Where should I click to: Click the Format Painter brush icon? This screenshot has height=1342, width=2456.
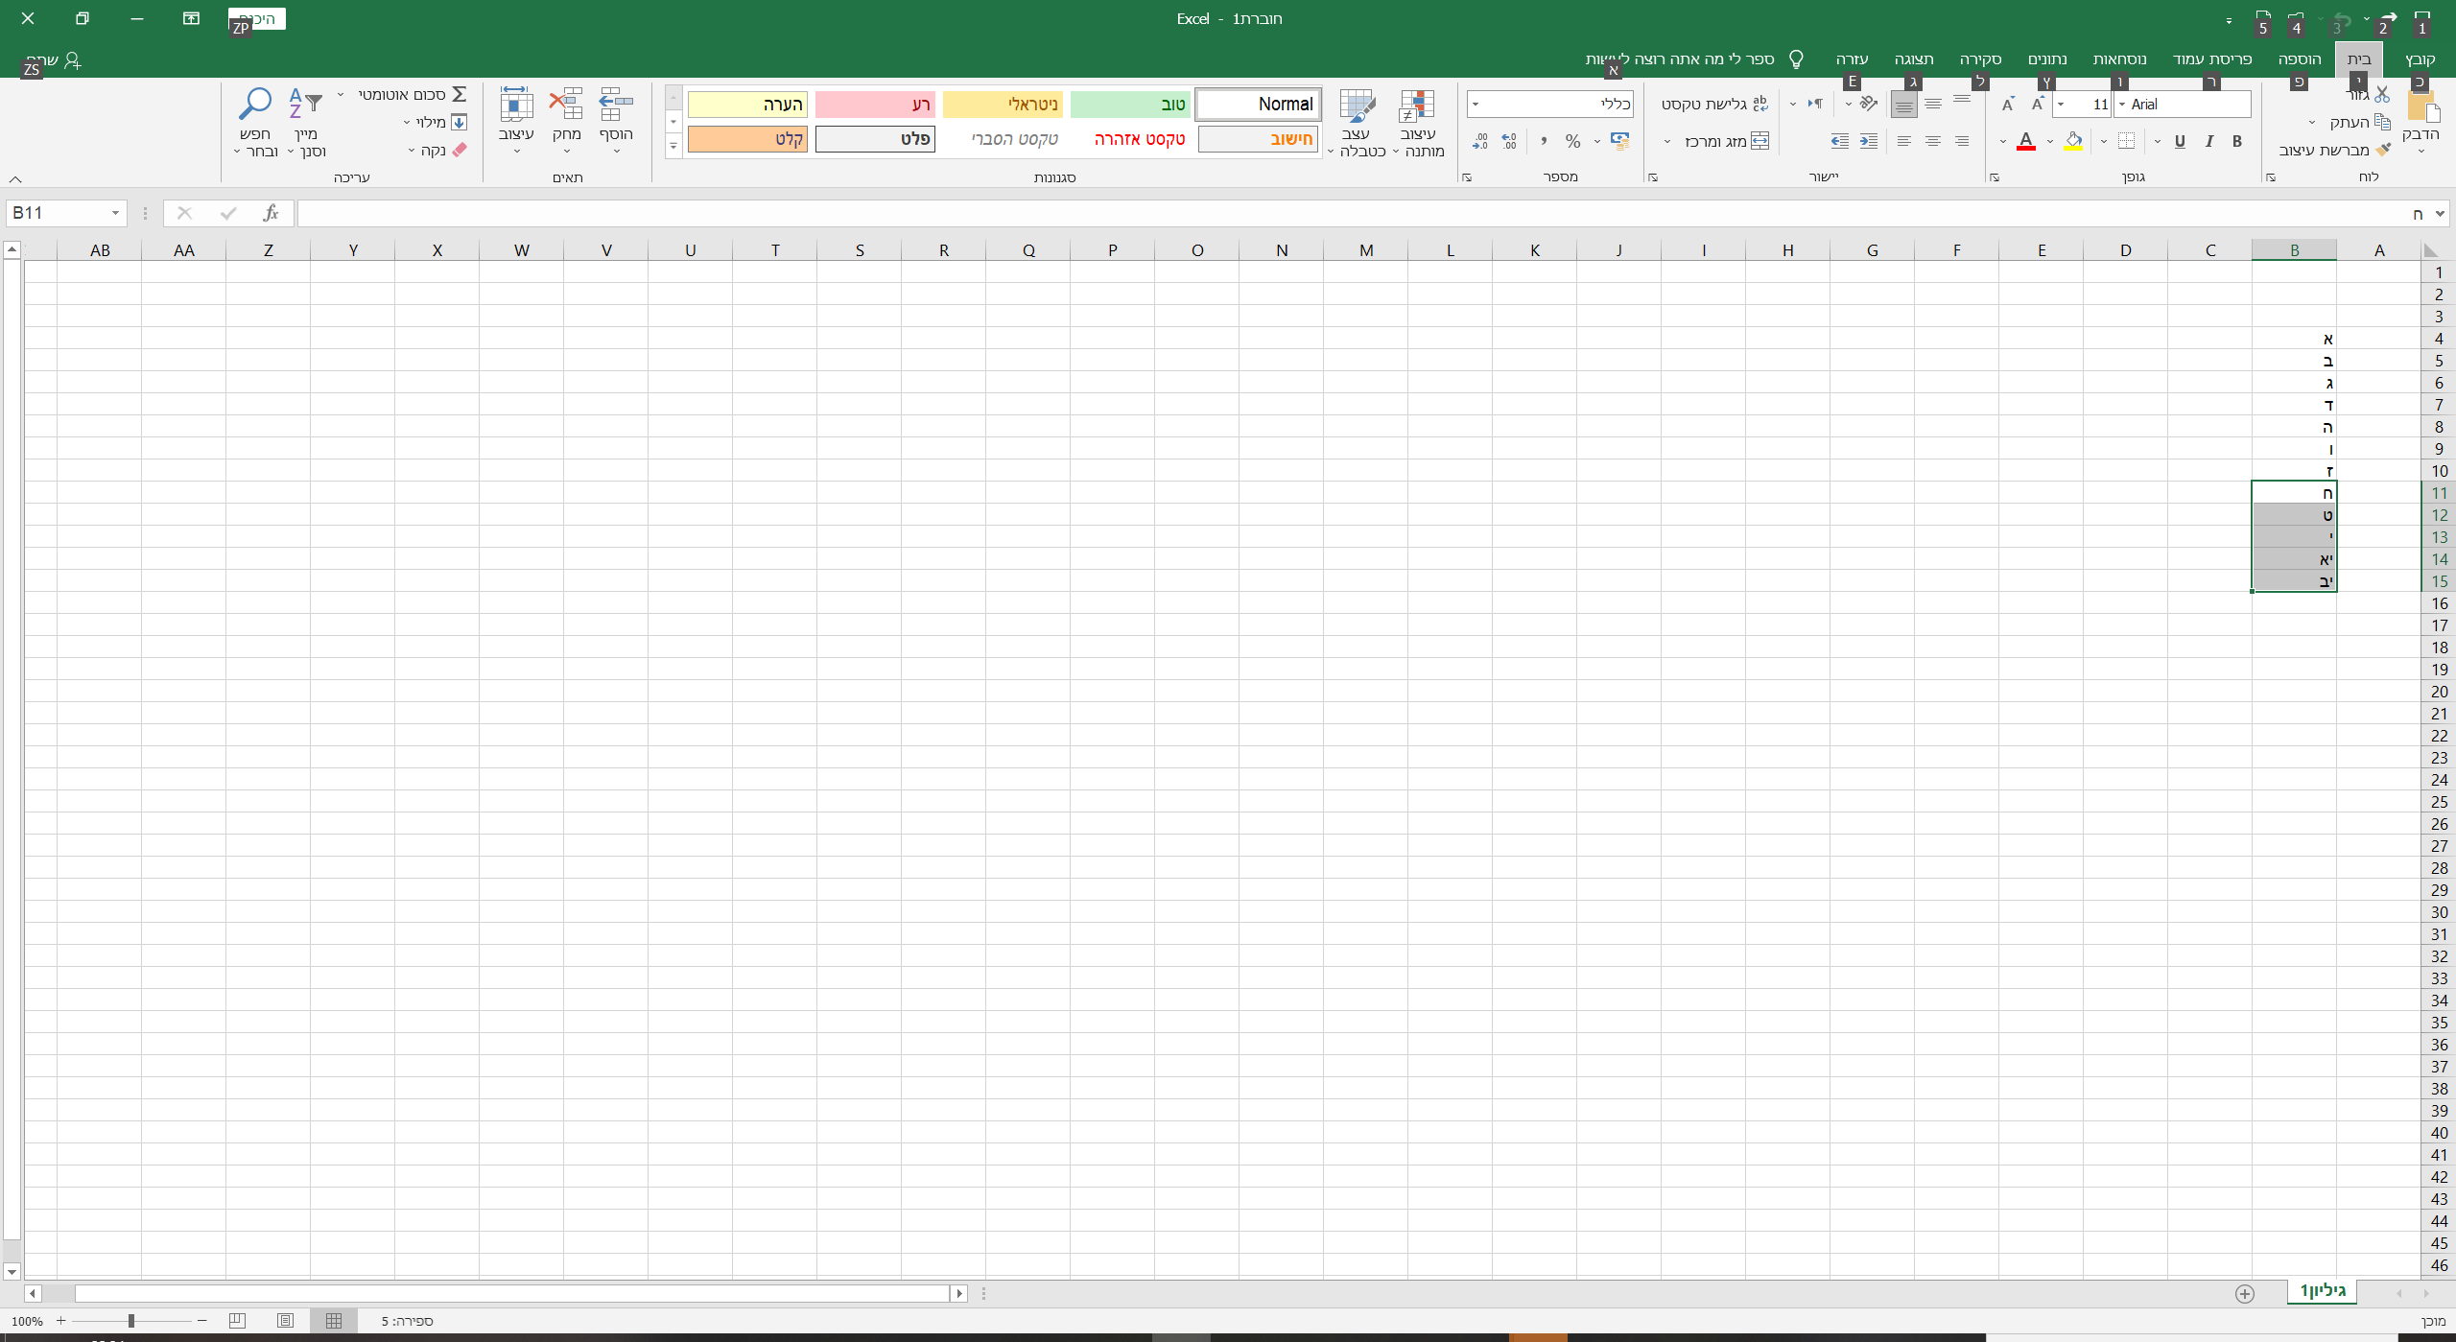point(2383,150)
